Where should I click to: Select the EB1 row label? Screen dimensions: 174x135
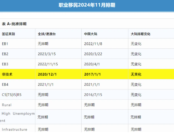tap(5, 44)
